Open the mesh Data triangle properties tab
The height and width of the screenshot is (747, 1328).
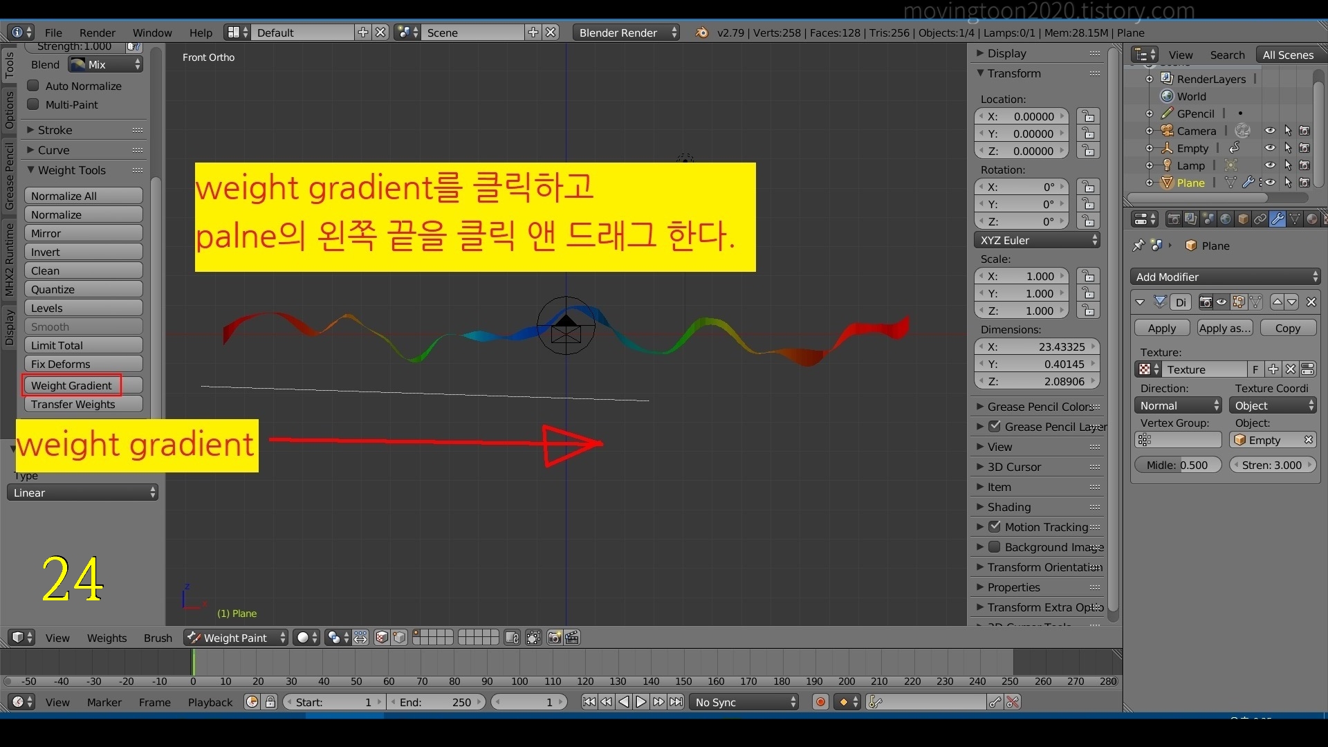(x=1295, y=219)
